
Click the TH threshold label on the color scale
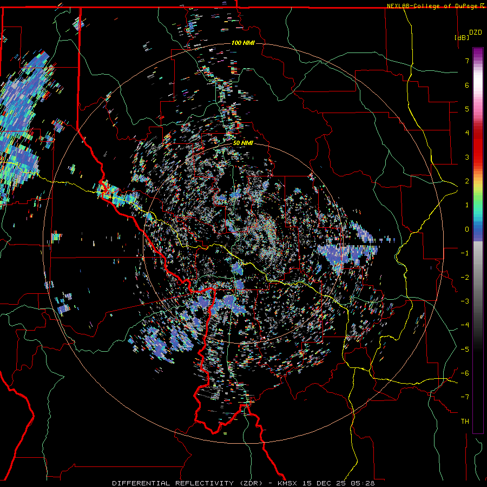coord(465,422)
